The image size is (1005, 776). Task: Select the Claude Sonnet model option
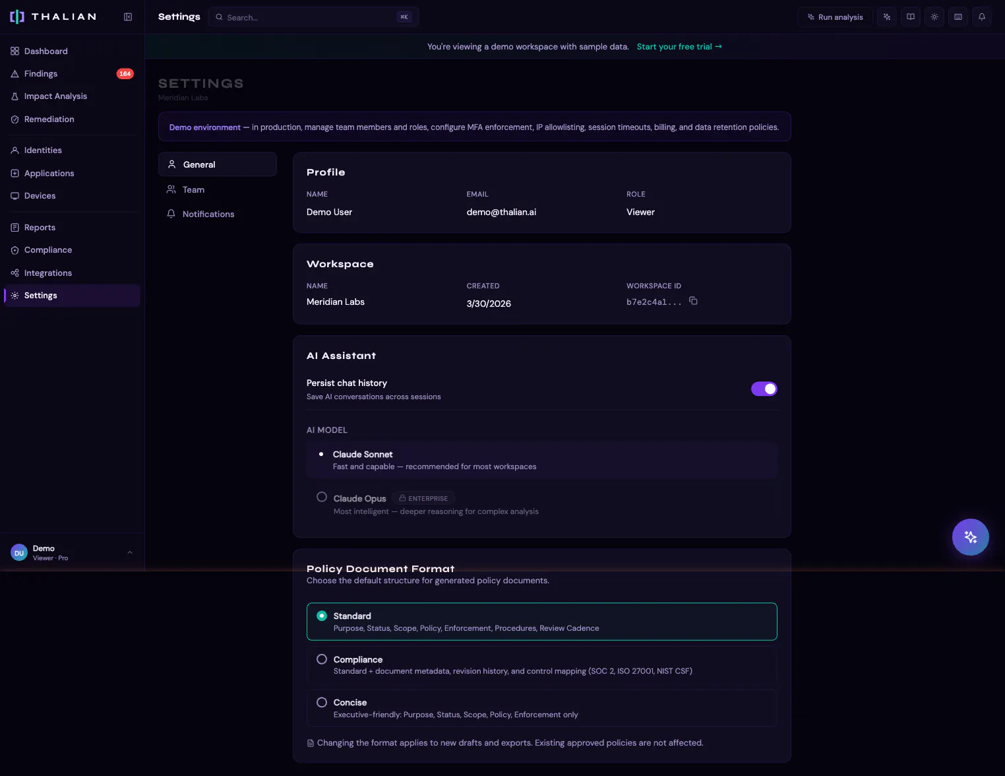pos(542,460)
